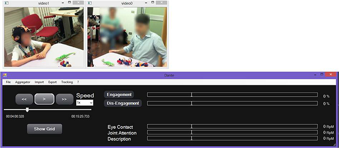Click the Engagement timeline bar
Image resolution: width=339 pixels, height=148 pixels.
(x=232, y=95)
